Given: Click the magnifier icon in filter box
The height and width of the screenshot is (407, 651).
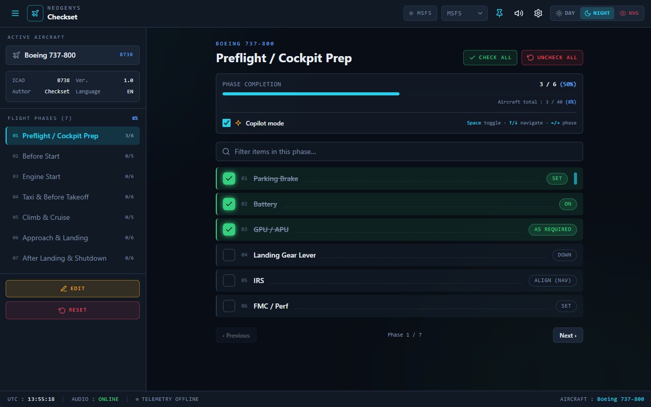Looking at the screenshot, I should (226, 151).
